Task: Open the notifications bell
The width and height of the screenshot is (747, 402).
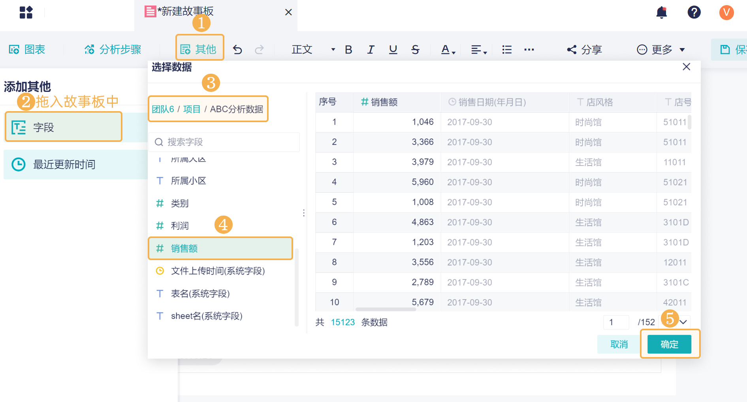Action: [x=662, y=13]
